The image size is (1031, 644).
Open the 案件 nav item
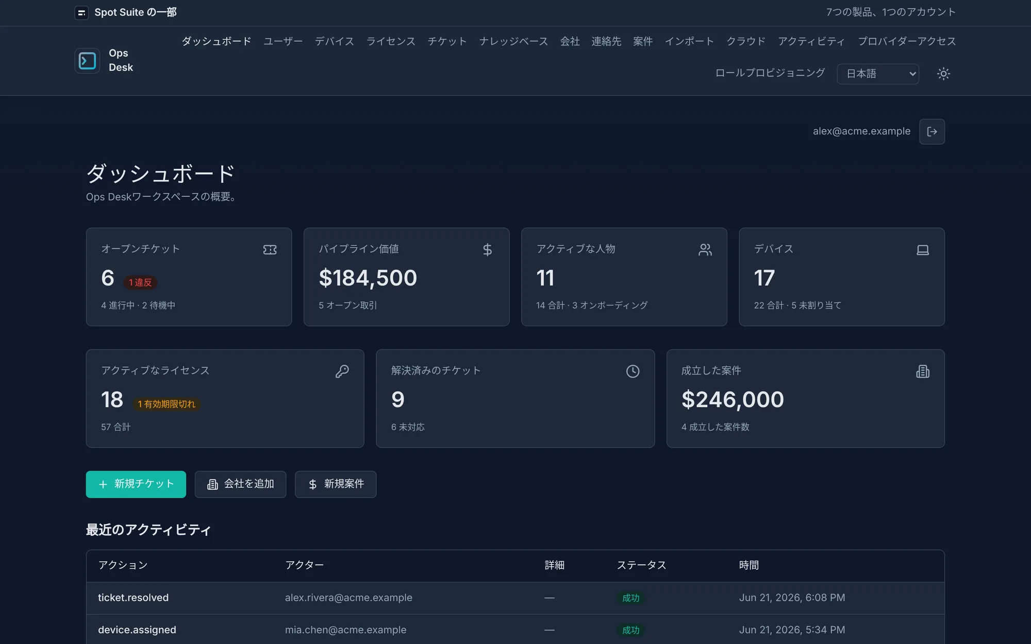[643, 41]
